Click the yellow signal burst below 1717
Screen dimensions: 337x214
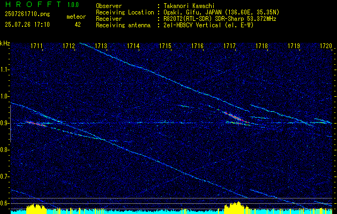point(236,208)
